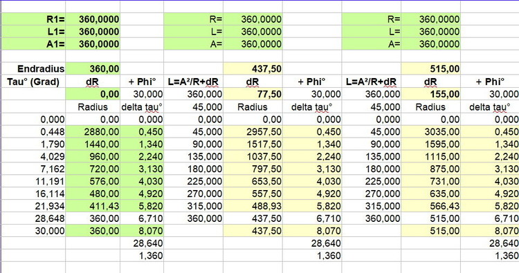Click the first L=A²/R+dR header cell
The image size is (519, 273).
click(x=193, y=82)
